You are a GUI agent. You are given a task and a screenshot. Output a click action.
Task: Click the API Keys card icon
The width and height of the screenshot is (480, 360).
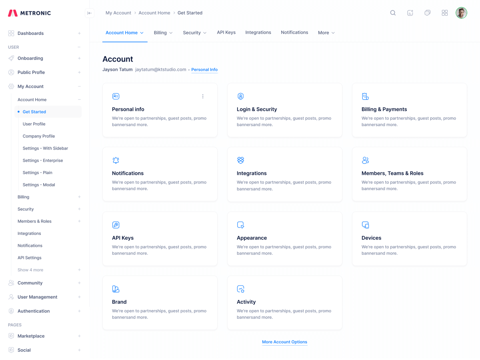point(116,225)
